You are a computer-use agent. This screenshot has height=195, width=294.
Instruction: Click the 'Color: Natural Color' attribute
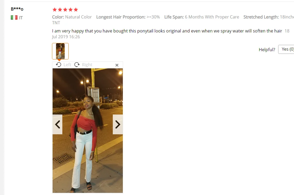coord(72,17)
